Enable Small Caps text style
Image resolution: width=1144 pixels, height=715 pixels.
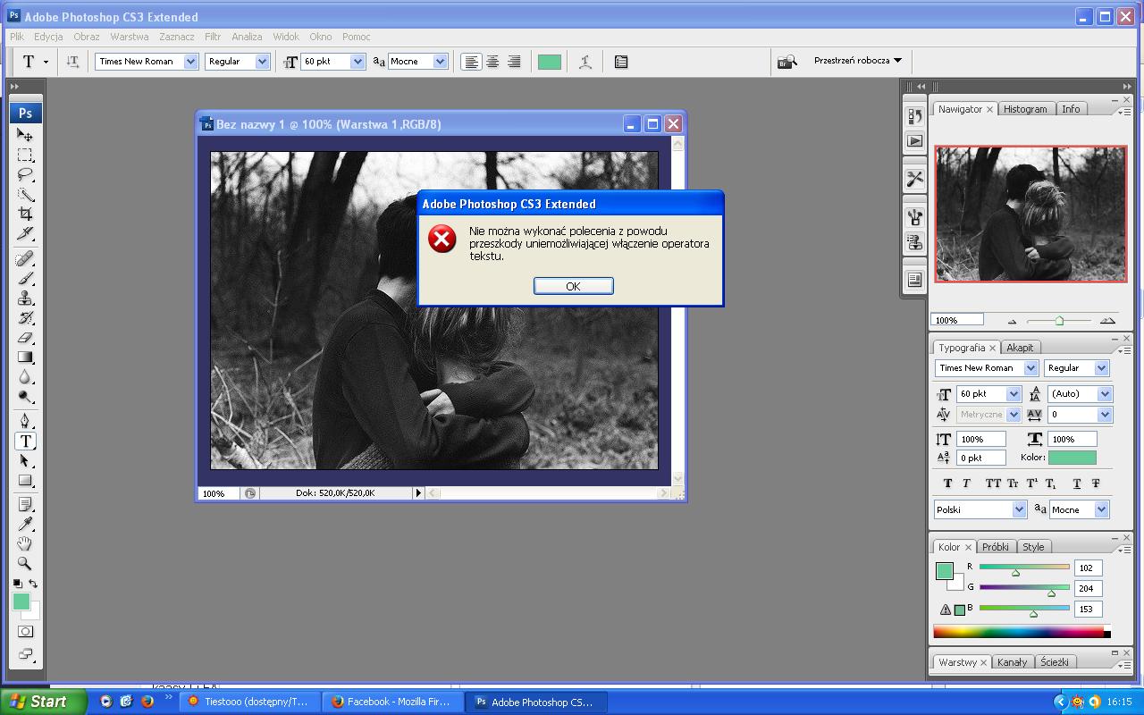point(1013,484)
